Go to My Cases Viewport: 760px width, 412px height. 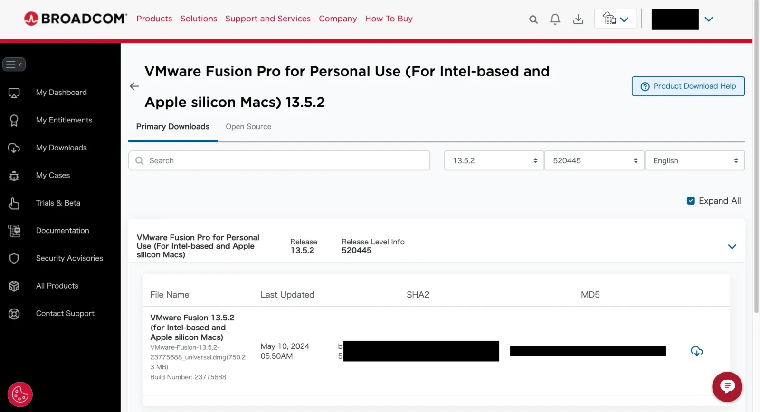pyautogui.click(x=53, y=175)
